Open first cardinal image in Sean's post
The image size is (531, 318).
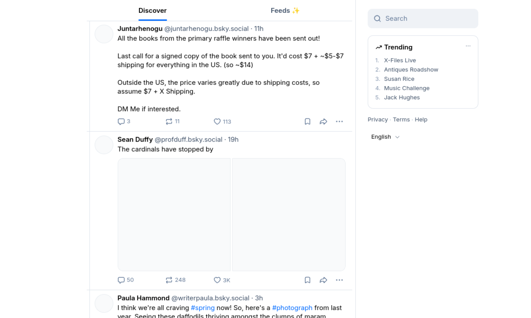coord(174,214)
